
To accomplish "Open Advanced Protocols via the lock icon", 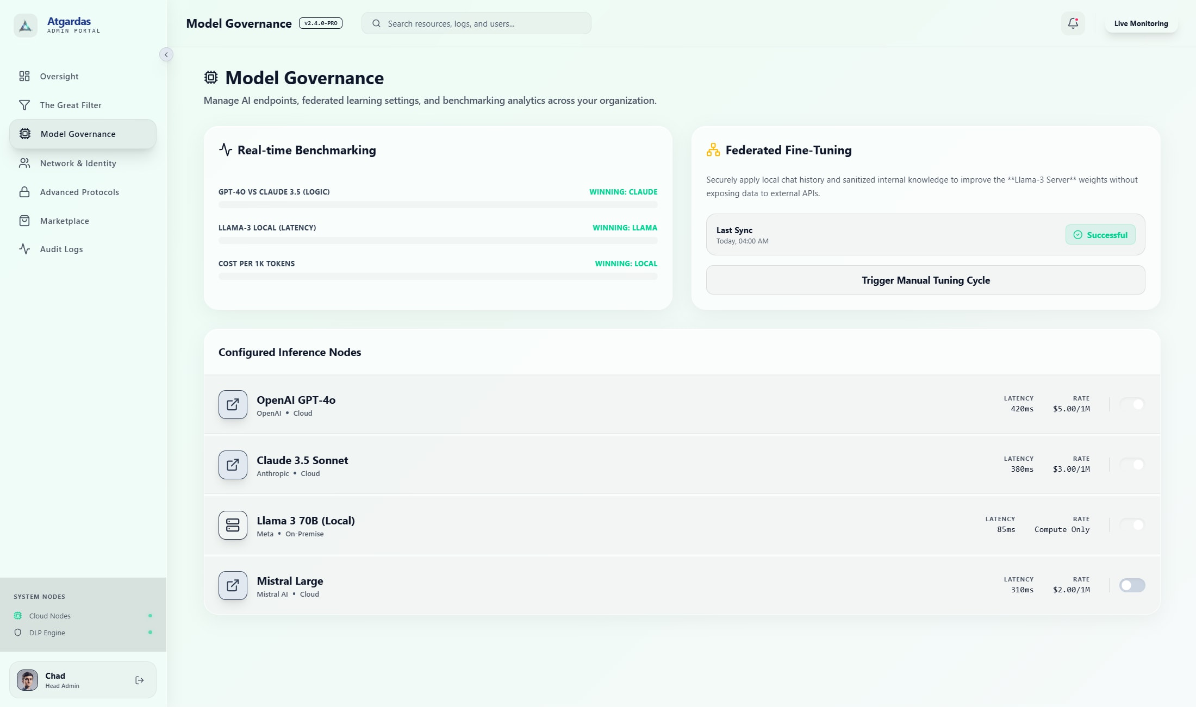I will point(24,192).
